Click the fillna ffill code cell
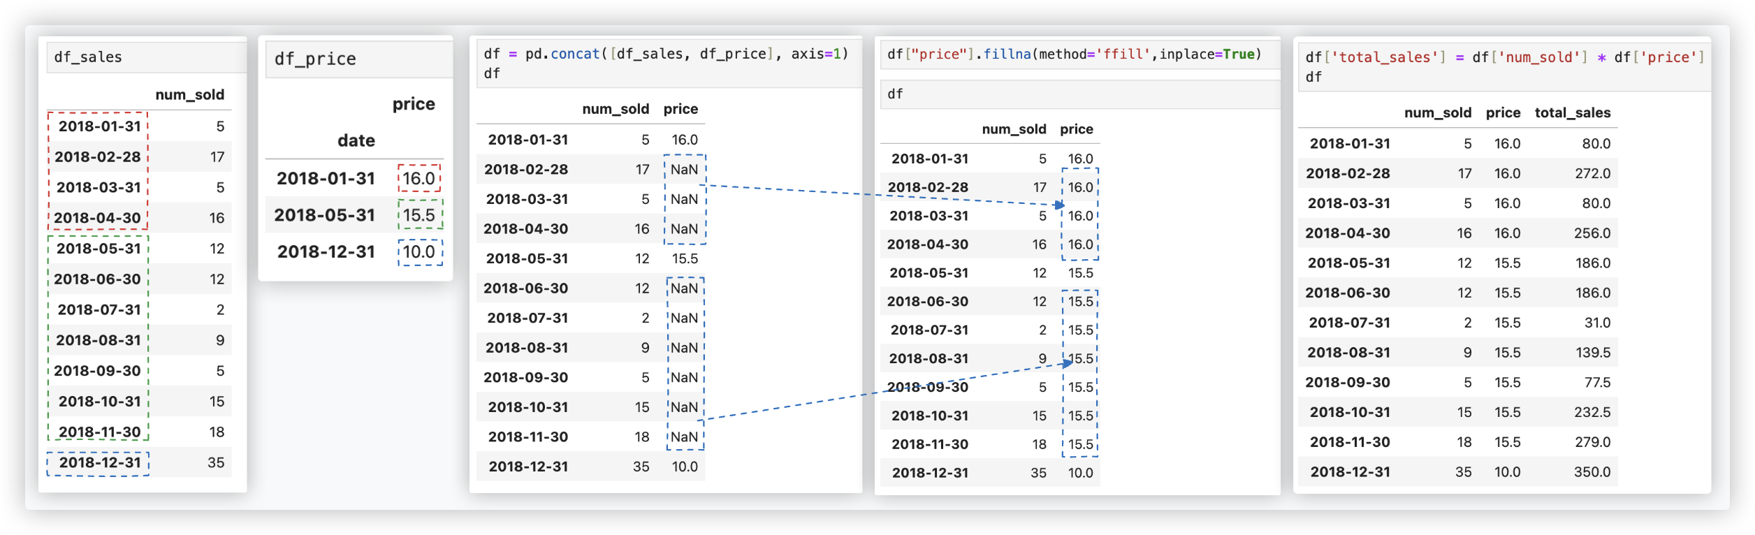 click(1076, 54)
